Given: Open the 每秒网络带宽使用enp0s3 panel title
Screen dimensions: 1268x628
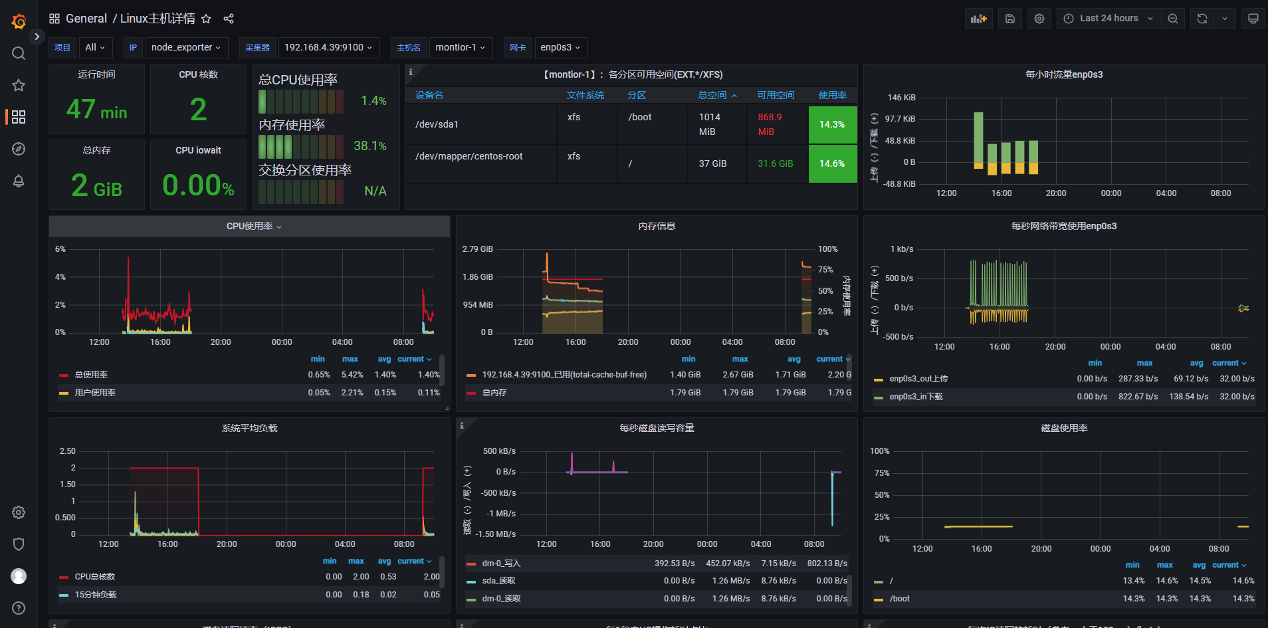Looking at the screenshot, I should coord(1064,227).
